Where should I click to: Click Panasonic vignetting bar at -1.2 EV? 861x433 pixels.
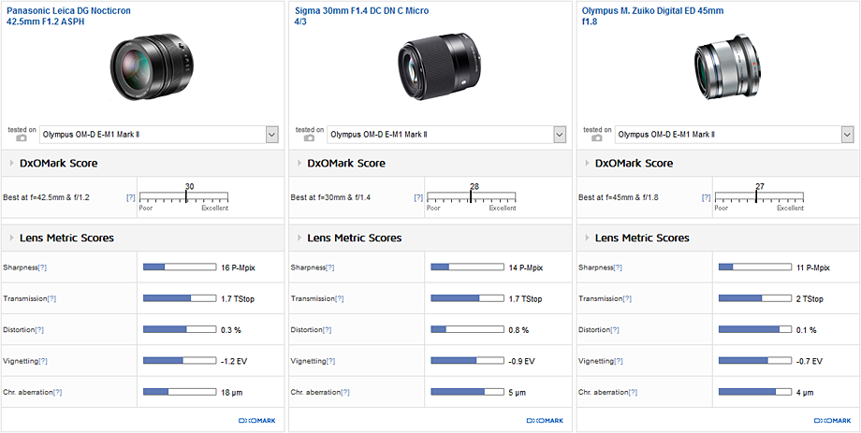[180, 361]
